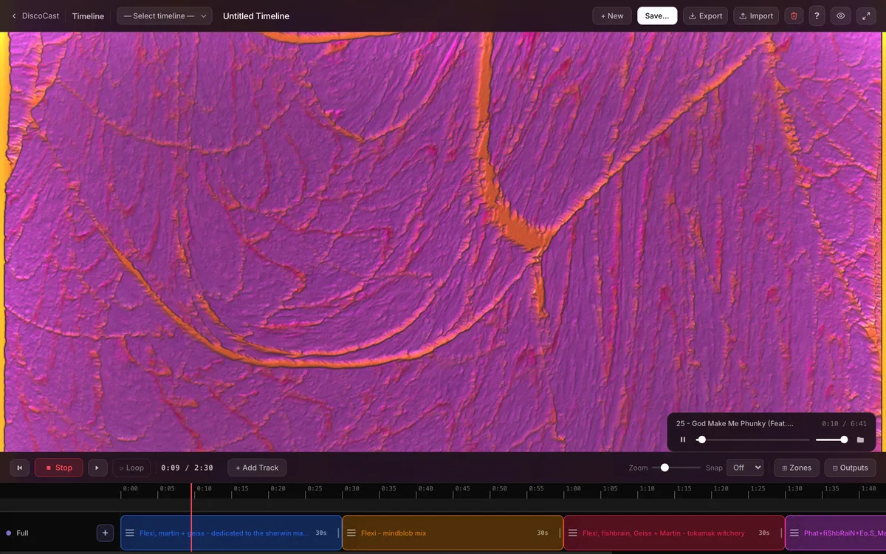Stop timeline playback
This screenshot has height=554, width=886.
click(58, 468)
